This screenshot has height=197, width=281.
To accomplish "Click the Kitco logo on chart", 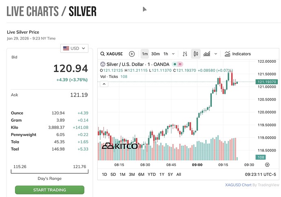I will tap(119, 146).
